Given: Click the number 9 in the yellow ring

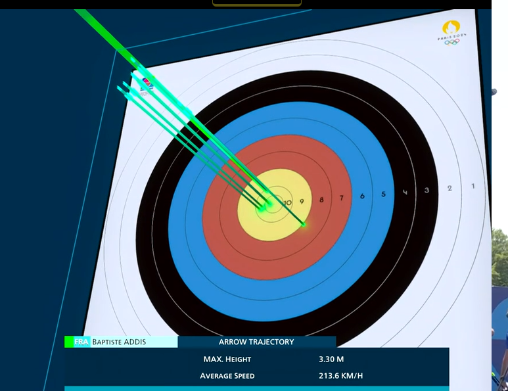Looking at the screenshot, I should click(302, 202).
